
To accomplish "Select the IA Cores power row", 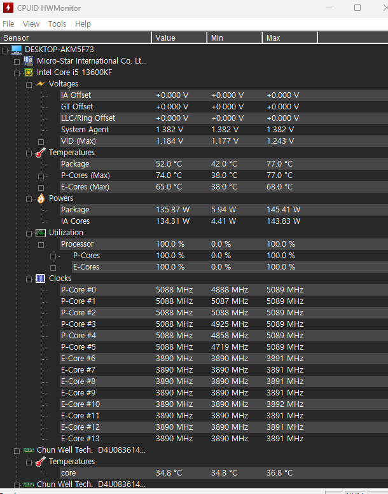I will tap(224, 221).
